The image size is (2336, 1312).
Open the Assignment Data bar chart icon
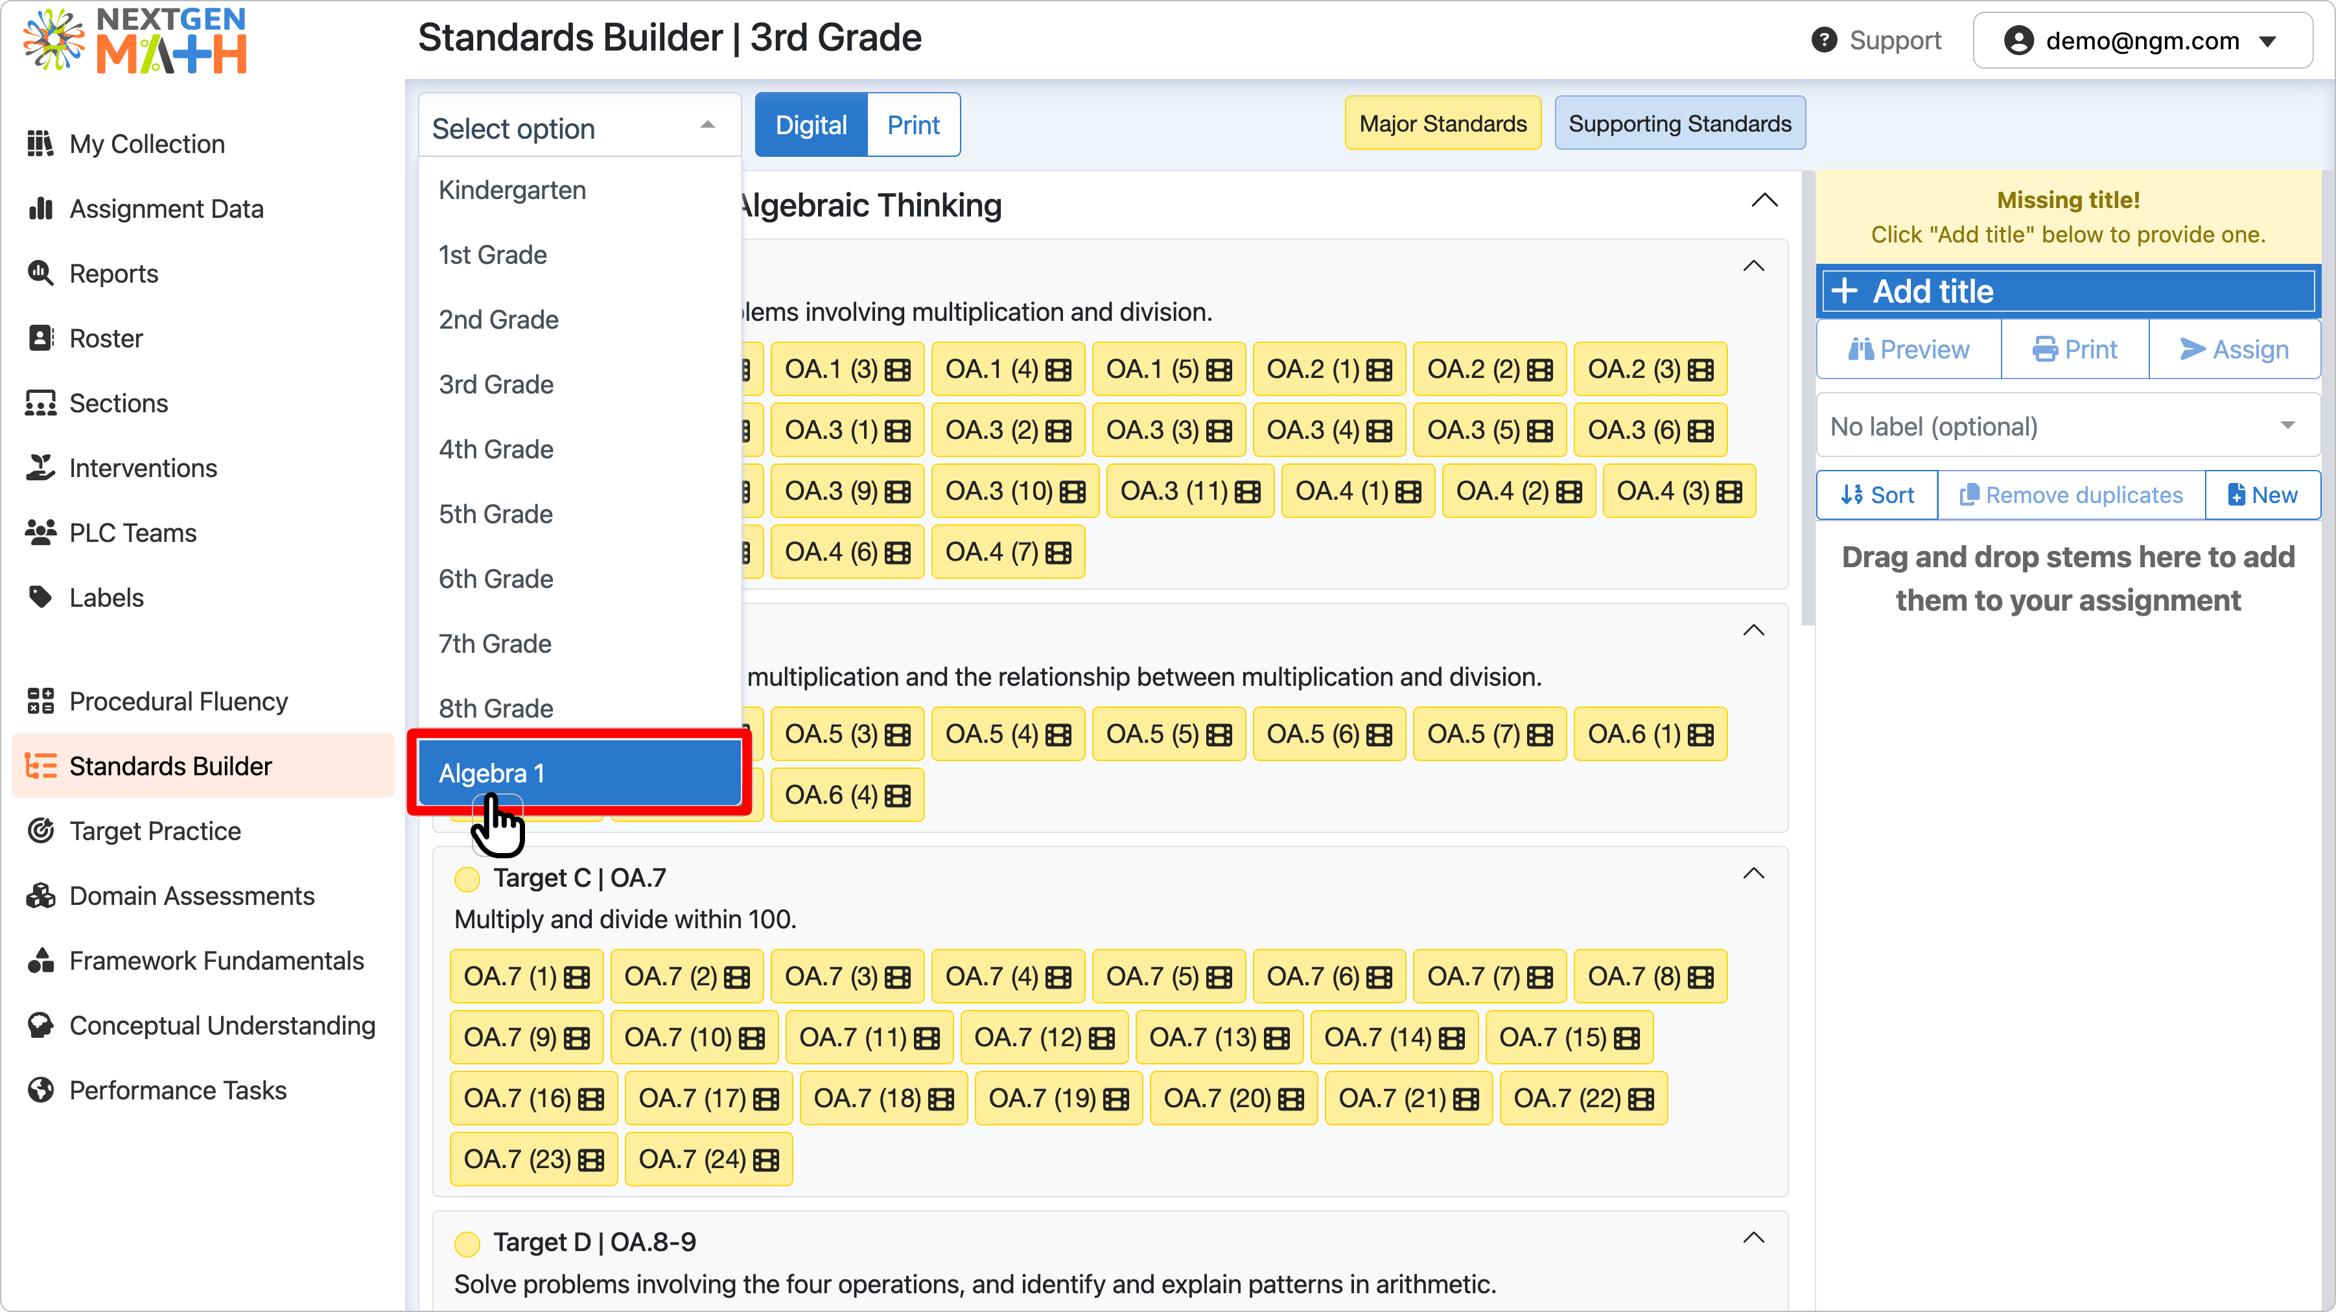pos(40,209)
